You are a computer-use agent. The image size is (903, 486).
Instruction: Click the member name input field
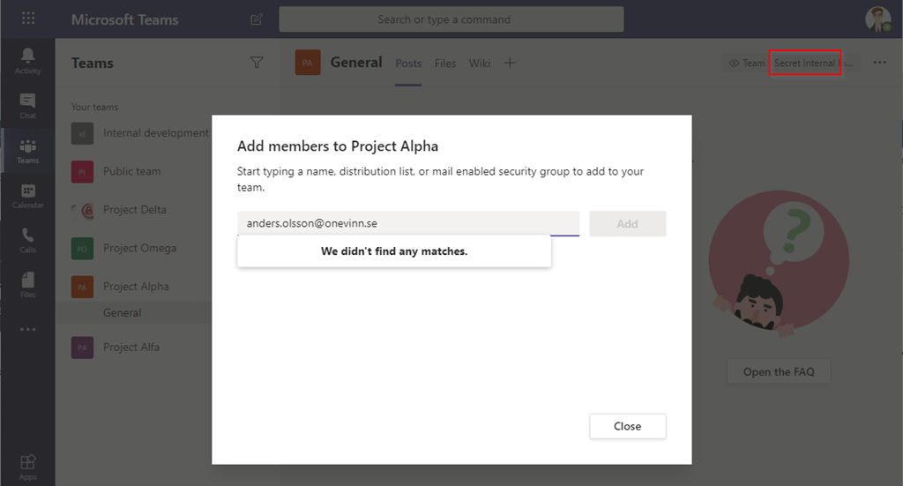(x=407, y=224)
